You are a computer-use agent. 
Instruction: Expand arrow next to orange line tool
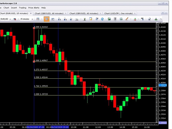click(131, 19)
